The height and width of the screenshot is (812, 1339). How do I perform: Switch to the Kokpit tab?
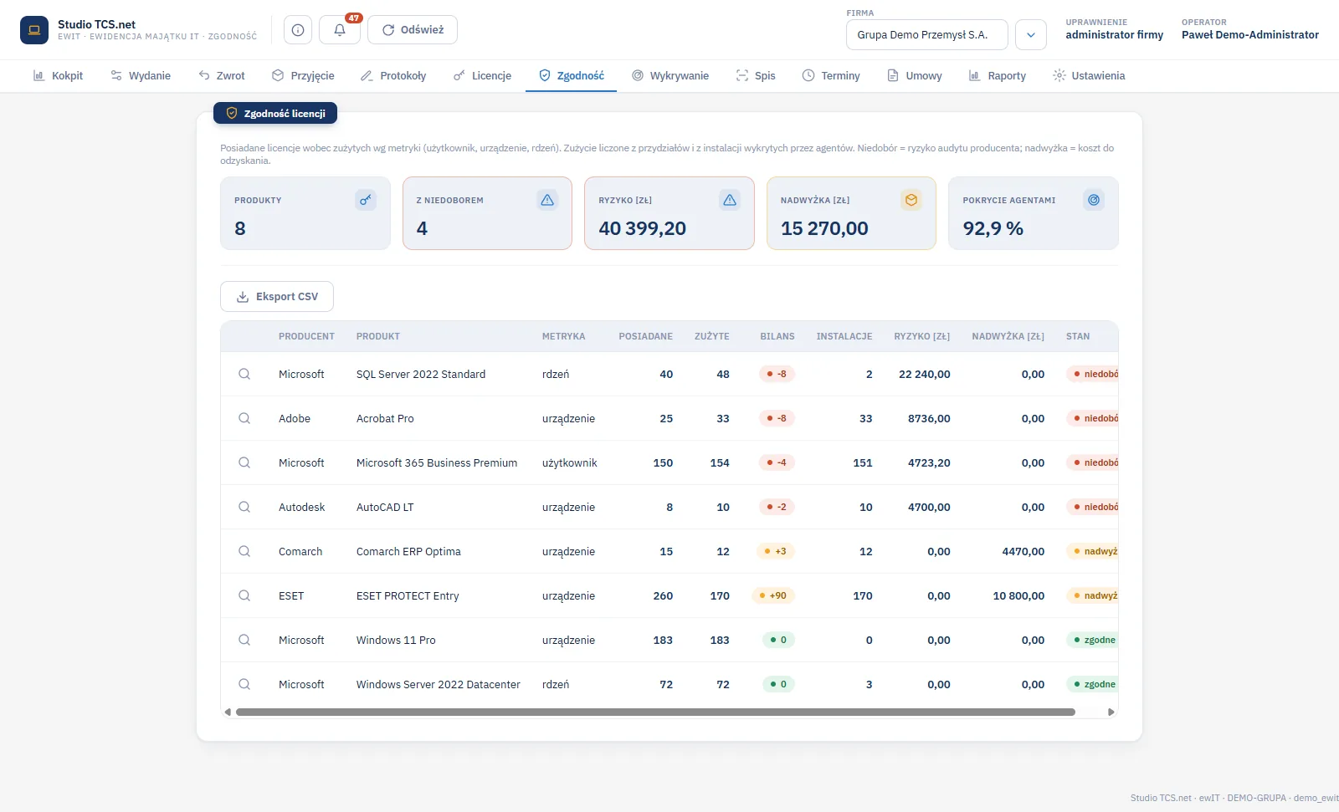coord(58,75)
